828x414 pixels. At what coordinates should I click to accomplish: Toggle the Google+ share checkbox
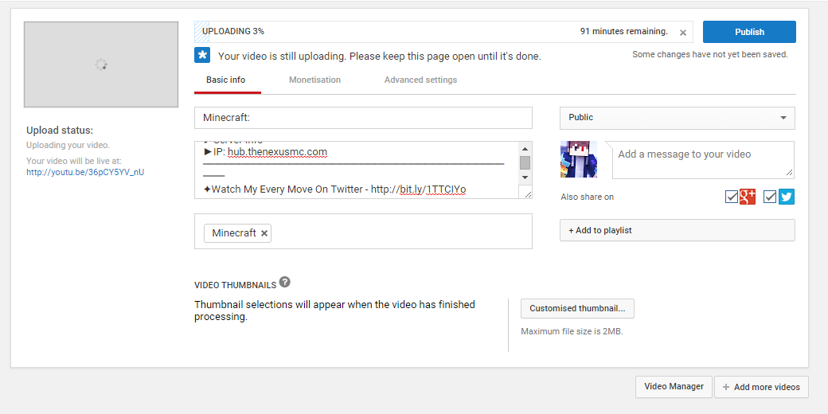coord(732,197)
